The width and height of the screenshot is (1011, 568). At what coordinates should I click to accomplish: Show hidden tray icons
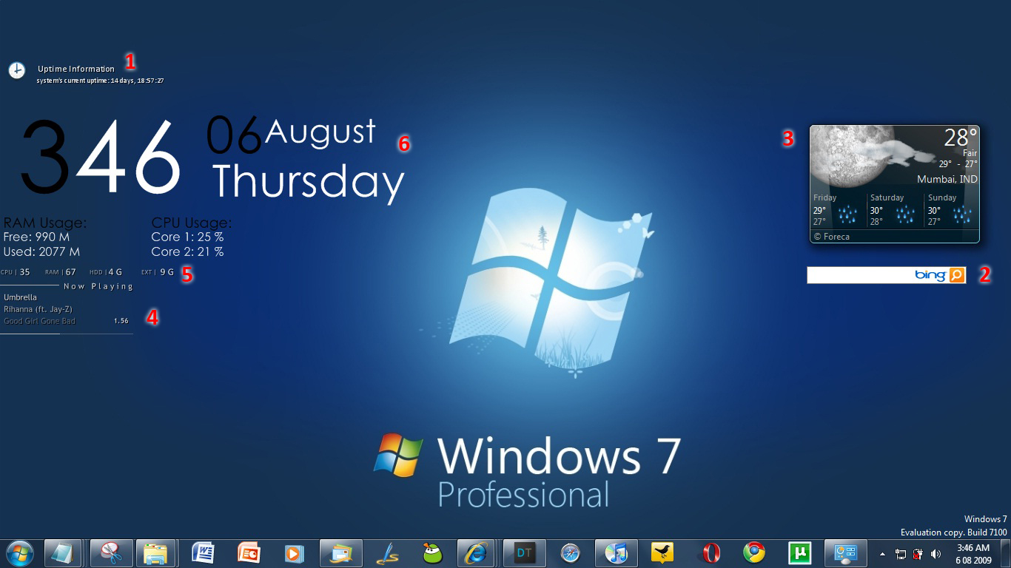pos(881,553)
